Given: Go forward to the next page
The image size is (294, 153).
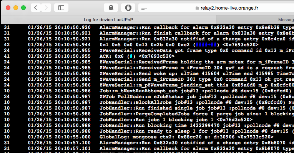Looking at the screenshot, I should click(46, 8).
